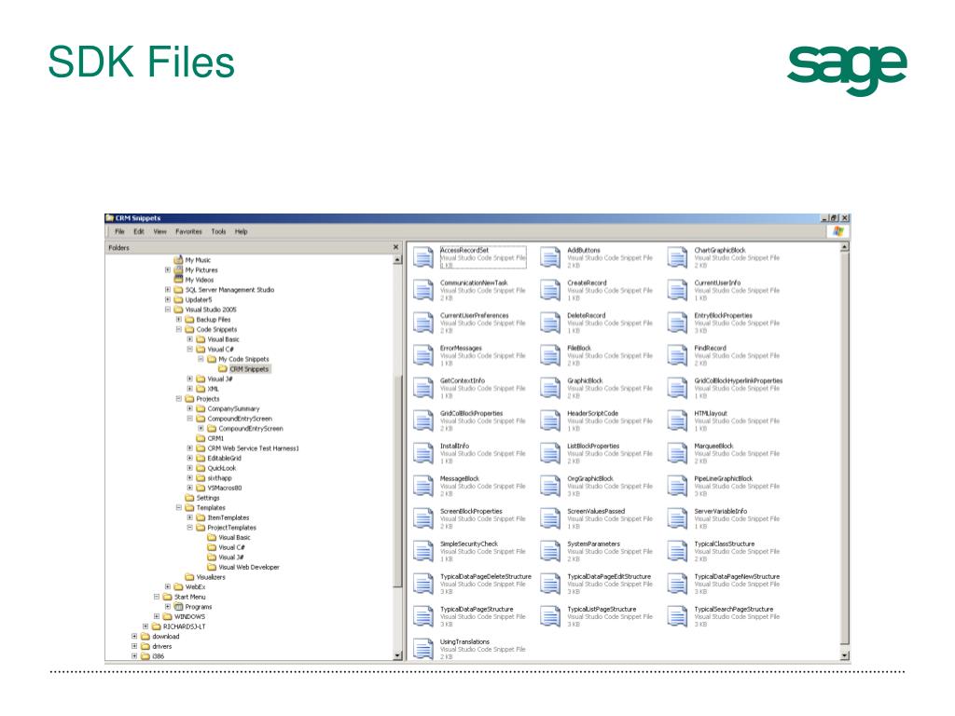Expand the Visual Basic snippets node
The image size is (955, 716).
click(189, 339)
